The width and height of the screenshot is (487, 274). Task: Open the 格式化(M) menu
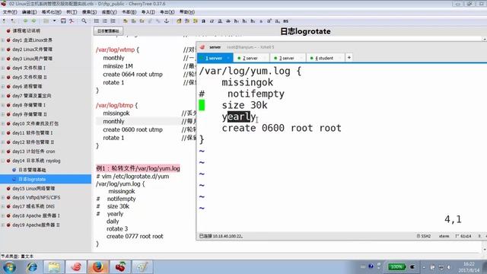[51, 12]
